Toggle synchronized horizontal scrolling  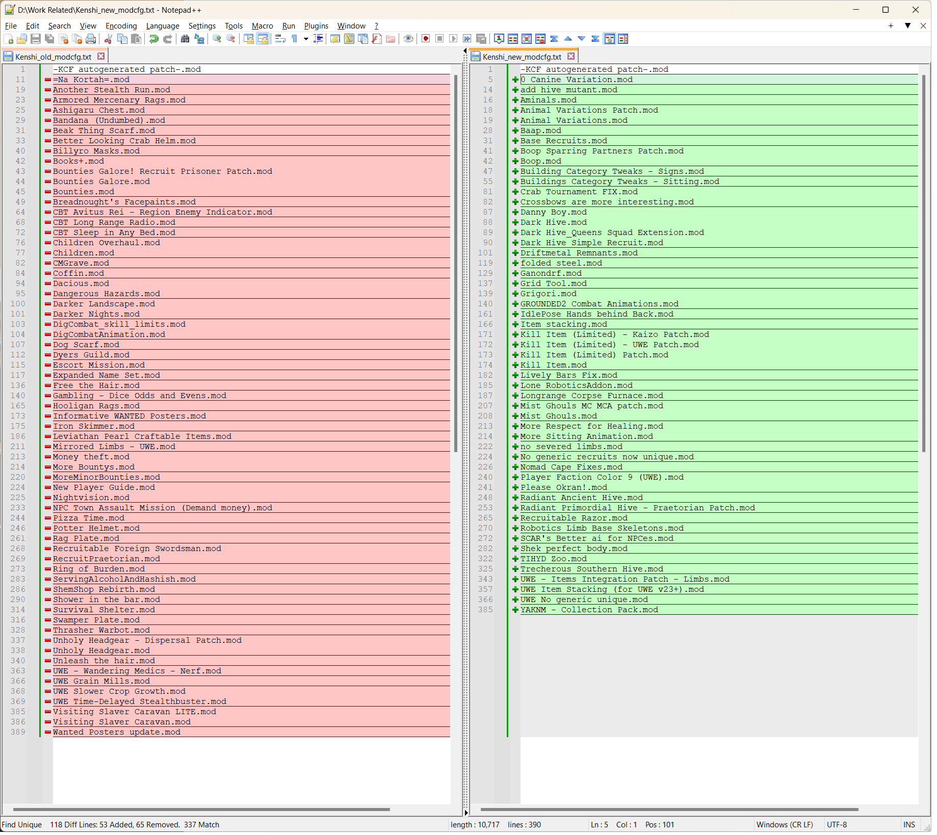click(x=263, y=39)
